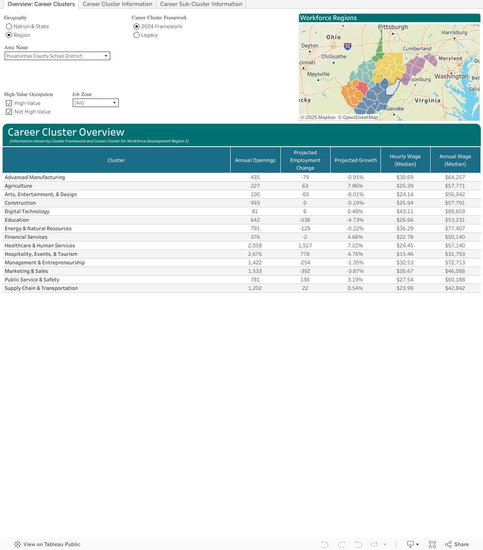This screenshot has width=483, height=550.
Task: Click the Cluster column header
Action: (x=116, y=160)
